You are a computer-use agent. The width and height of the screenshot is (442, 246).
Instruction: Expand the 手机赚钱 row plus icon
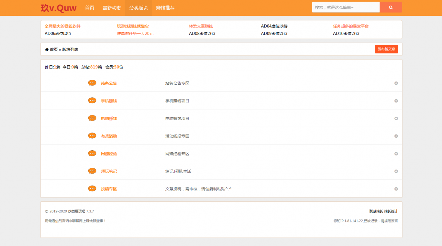(x=396, y=101)
